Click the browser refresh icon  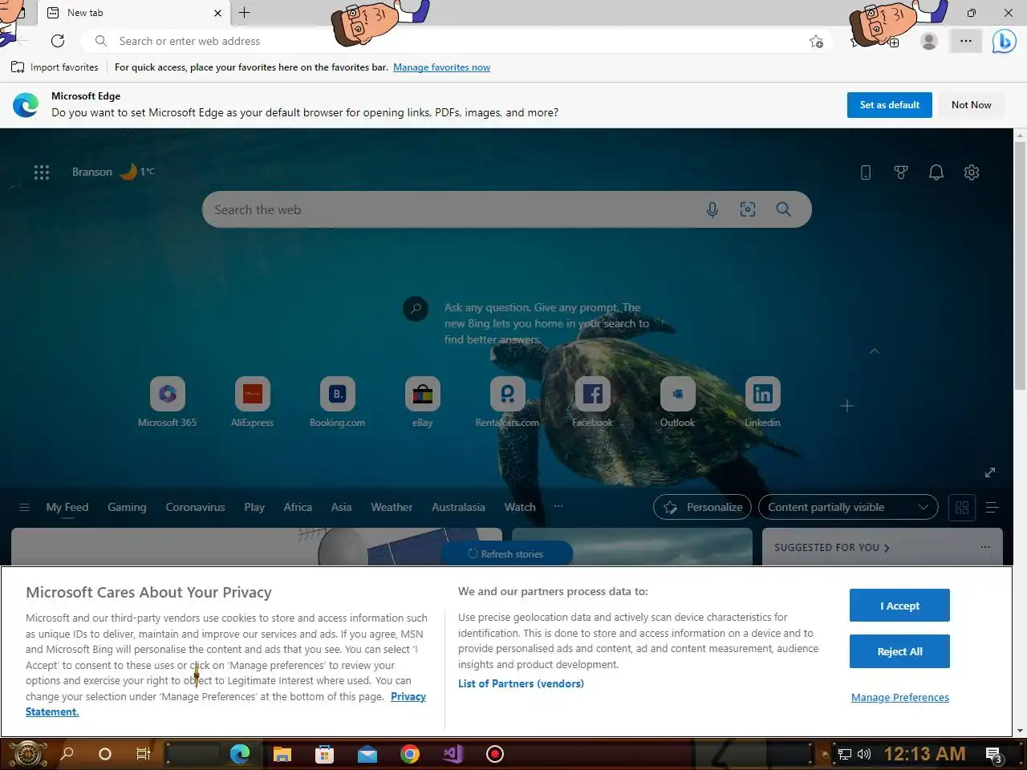[58, 41]
